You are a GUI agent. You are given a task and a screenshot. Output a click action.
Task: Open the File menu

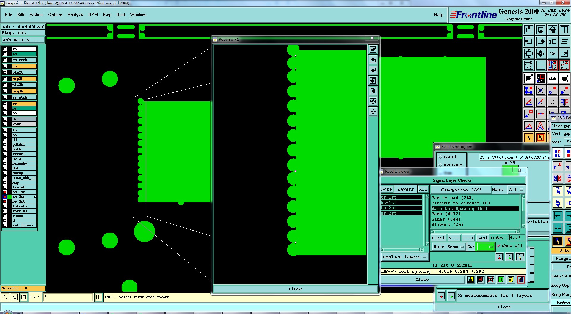(8, 15)
